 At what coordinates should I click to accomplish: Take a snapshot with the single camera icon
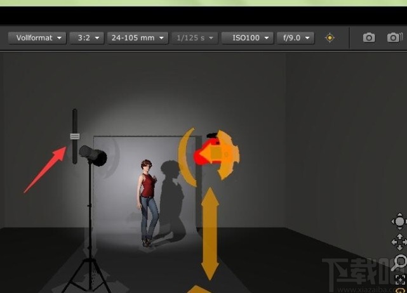click(369, 37)
